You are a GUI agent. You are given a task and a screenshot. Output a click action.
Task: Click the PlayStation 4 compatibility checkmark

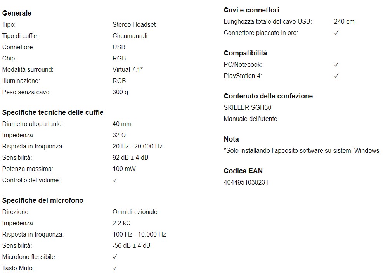click(336, 76)
